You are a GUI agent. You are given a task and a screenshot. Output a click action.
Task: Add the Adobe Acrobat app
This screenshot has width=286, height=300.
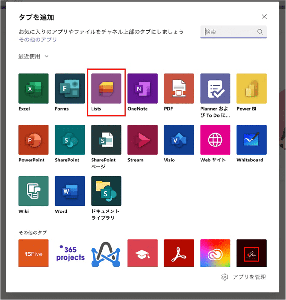tap(179, 253)
